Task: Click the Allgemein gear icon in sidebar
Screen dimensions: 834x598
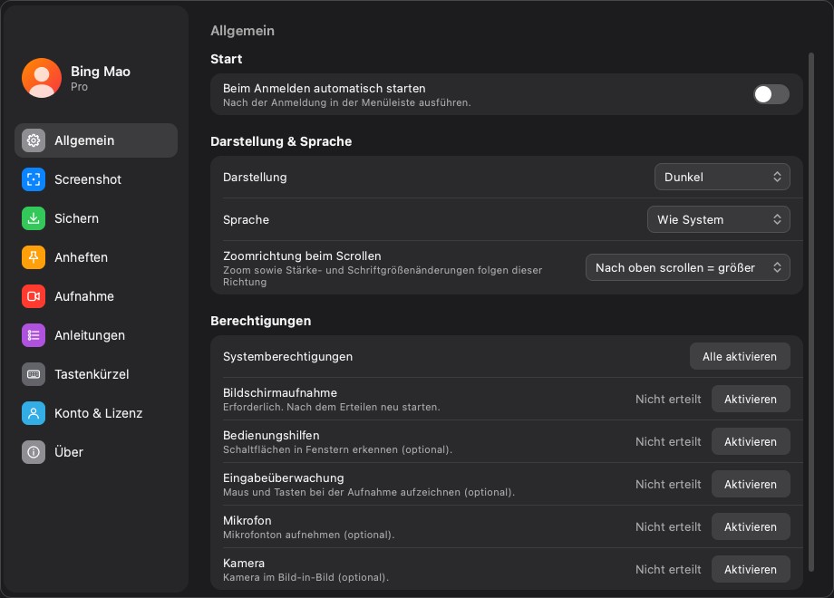Action: pyautogui.click(x=34, y=140)
